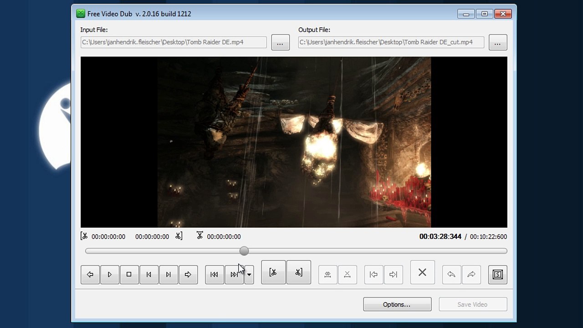Image resolution: width=583 pixels, height=328 pixels.
Task: Click the Input File path field
Action: click(x=174, y=42)
